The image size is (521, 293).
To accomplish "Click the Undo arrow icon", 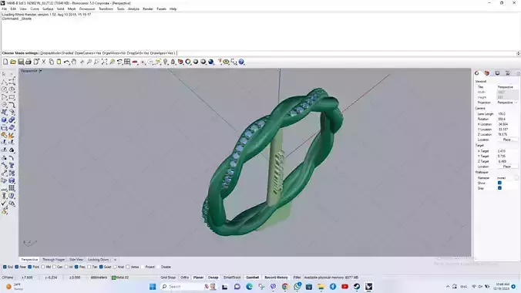I will click(66, 62).
